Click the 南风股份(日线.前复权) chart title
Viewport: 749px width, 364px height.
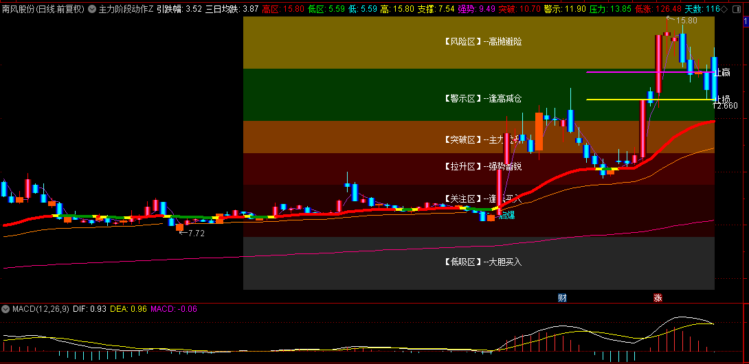pyautogui.click(x=43, y=9)
